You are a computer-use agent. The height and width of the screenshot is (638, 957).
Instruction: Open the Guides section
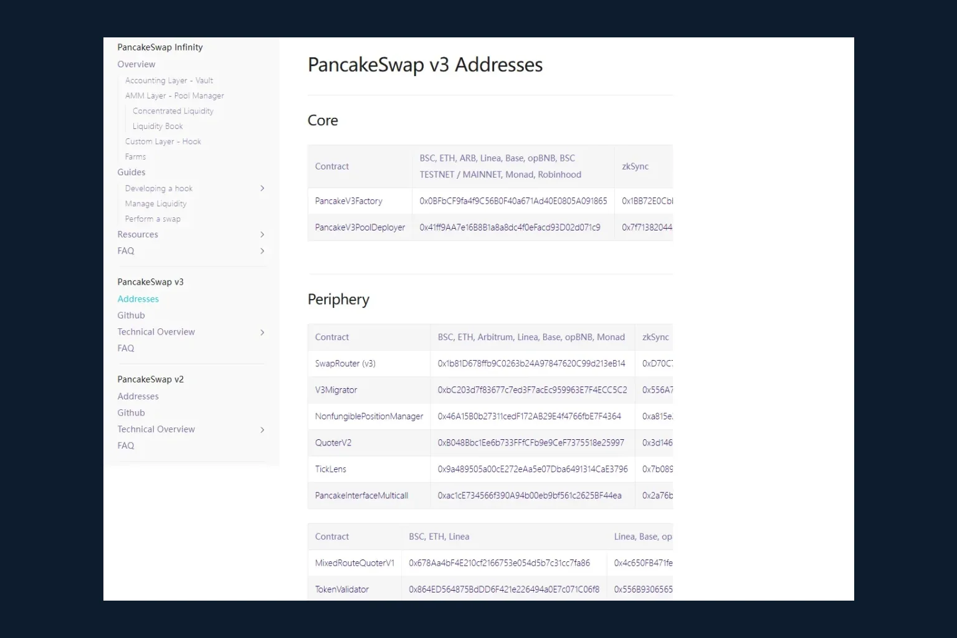131,172
